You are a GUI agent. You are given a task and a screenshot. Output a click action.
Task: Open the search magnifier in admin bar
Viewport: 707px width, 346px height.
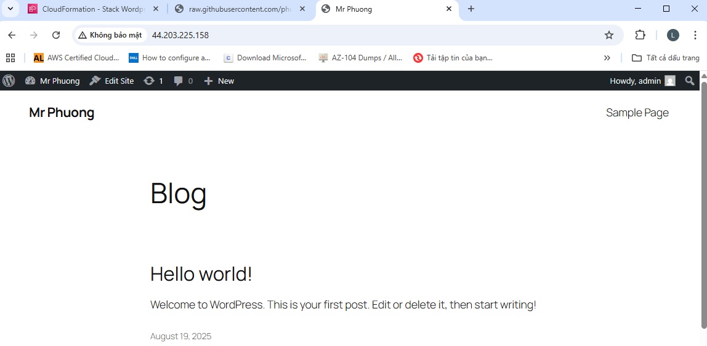point(689,81)
